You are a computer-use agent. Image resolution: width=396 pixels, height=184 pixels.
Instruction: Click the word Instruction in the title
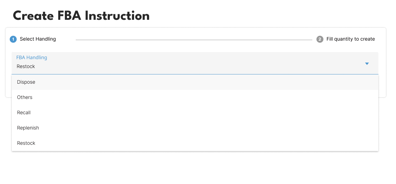tap(117, 16)
